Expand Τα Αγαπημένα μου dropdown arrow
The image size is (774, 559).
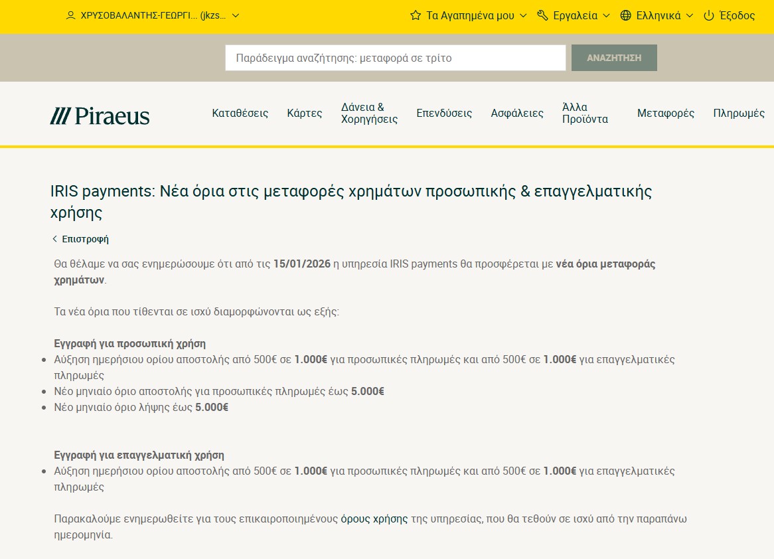[x=523, y=15]
